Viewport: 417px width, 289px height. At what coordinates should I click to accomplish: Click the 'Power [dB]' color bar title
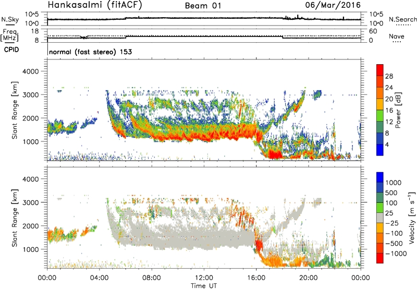pyautogui.click(x=398, y=110)
